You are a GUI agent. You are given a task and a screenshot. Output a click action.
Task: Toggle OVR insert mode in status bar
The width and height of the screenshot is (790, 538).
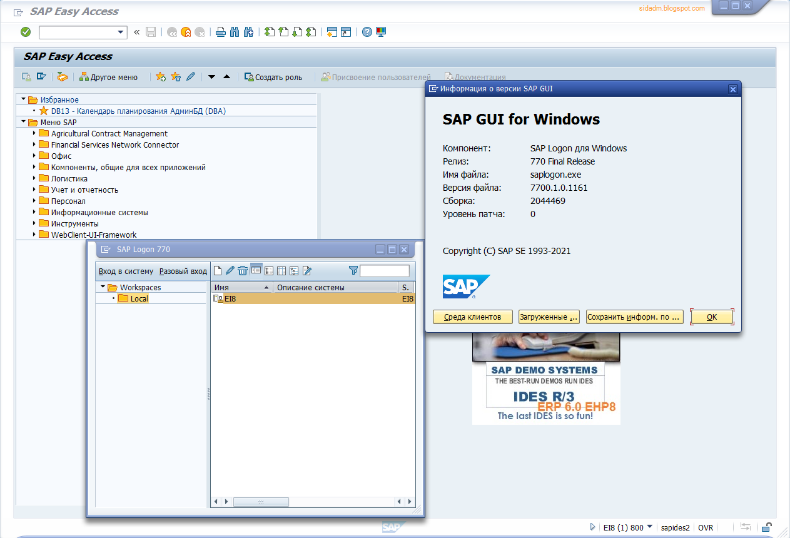(x=706, y=527)
